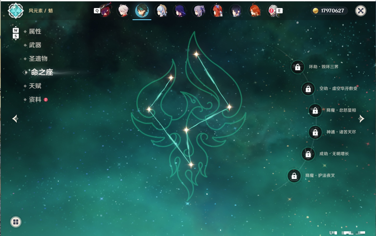Select the white-haired character portrait
Image resolution: width=376 pixels, height=236 pixels.
pos(123,11)
